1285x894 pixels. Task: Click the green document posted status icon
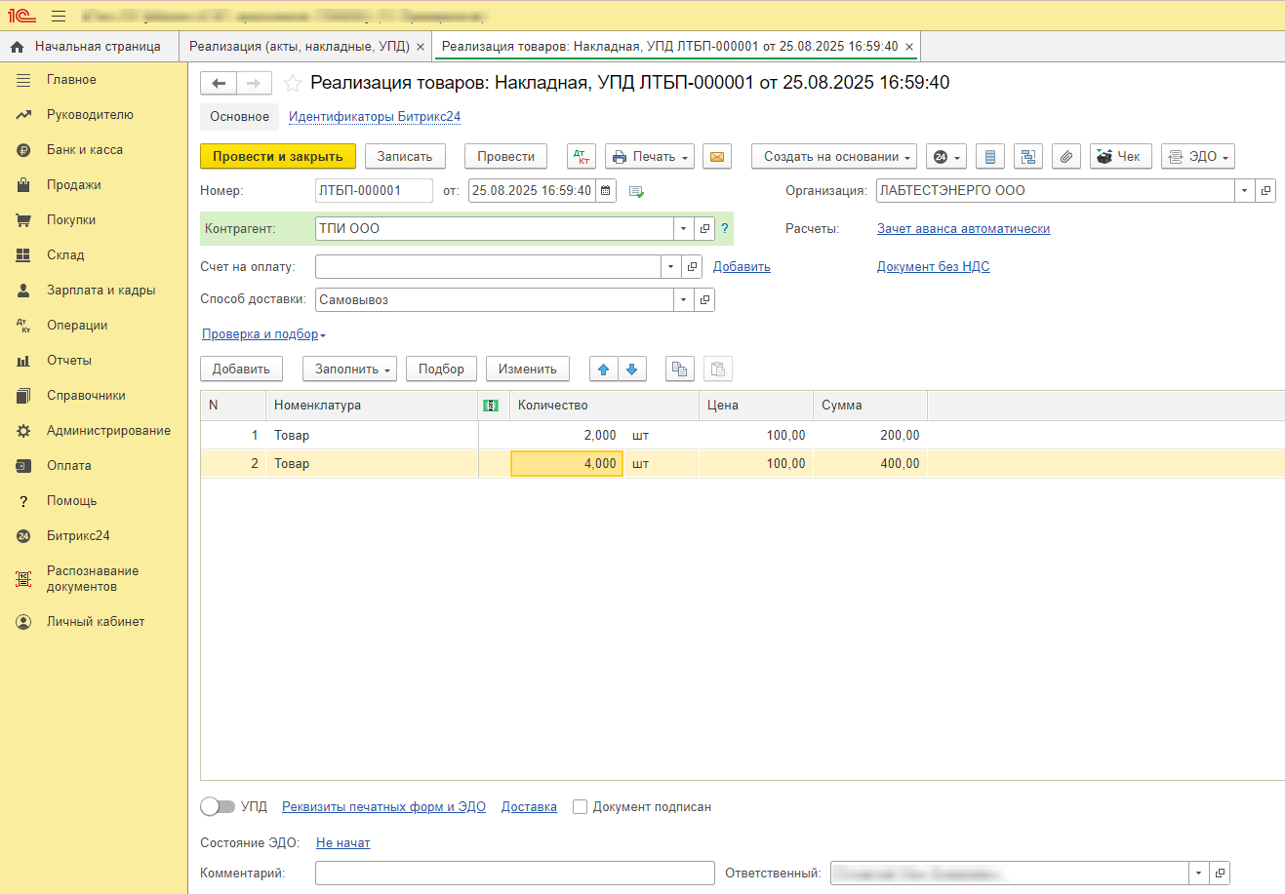[636, 192]
